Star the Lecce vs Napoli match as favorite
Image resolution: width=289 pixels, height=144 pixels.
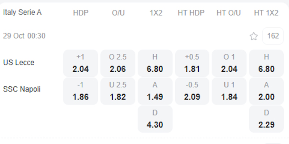pos(254,36)
